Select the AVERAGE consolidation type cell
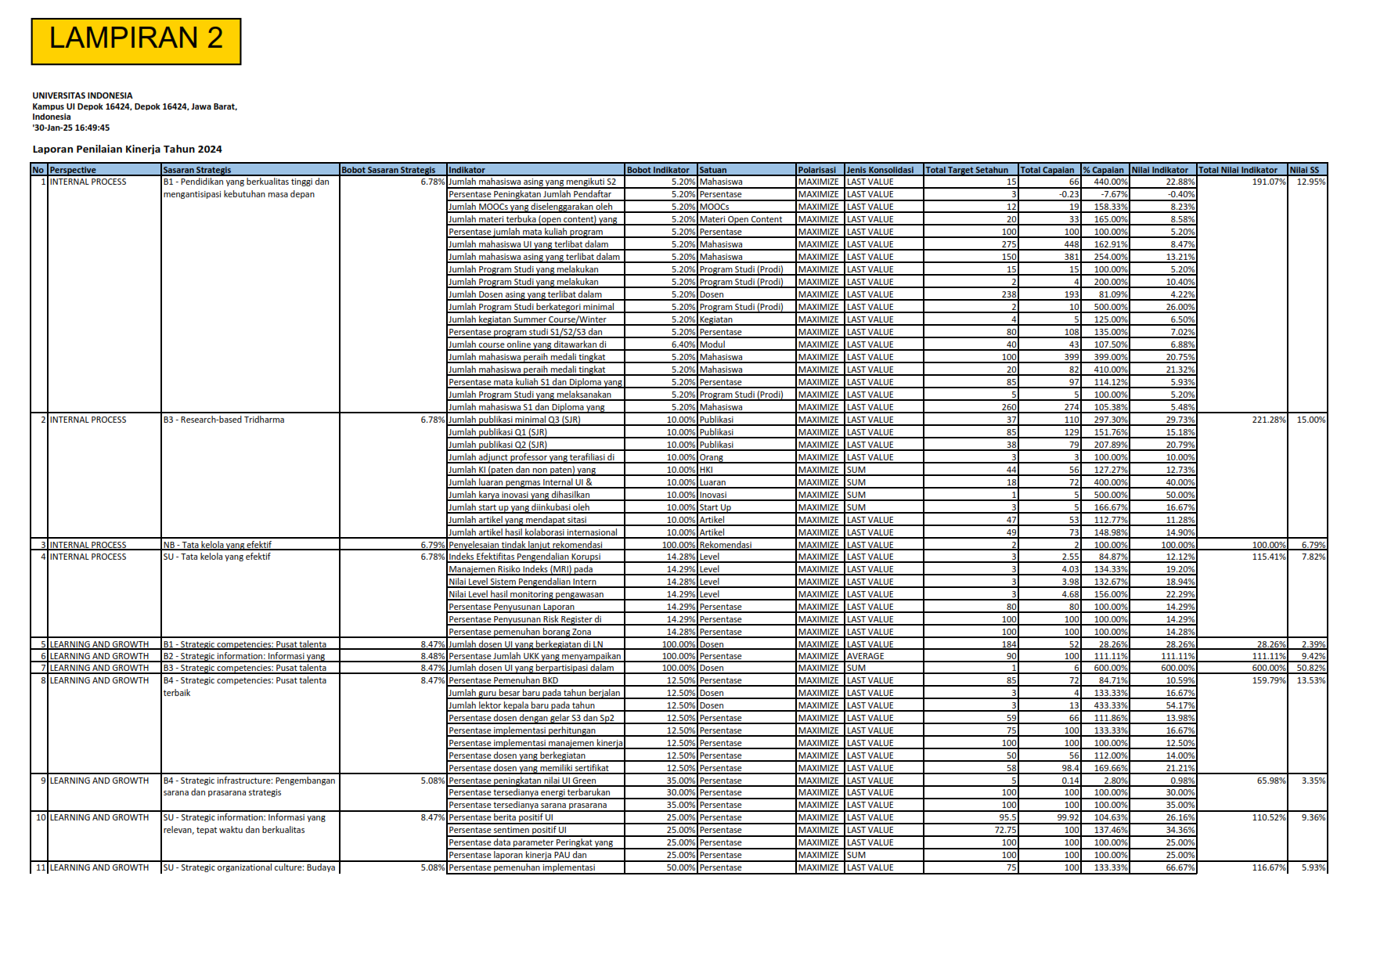This screenshot has height=970, width=1373. [x=866, y=656]
